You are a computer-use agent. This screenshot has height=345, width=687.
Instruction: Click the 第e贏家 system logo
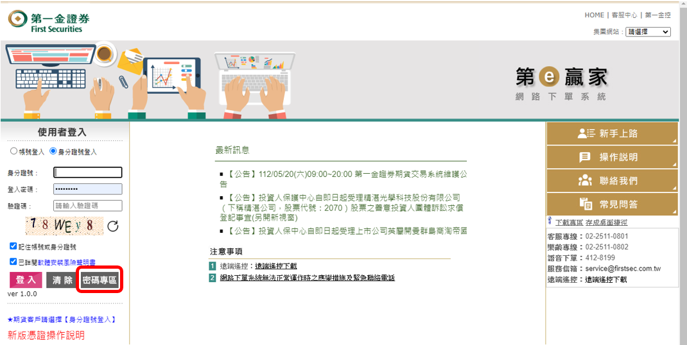[561, 83]
